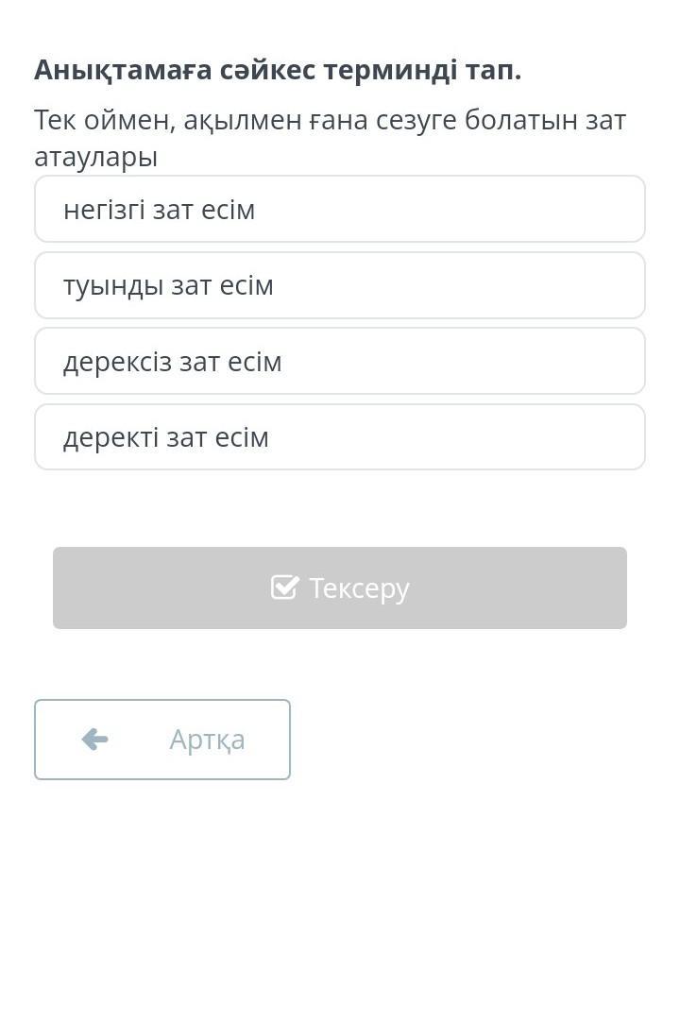This screenshot has width=680, height=1022.
Task: Click the empty right side of the 'дерексіз зат есім' box
Action: [463, 361]
